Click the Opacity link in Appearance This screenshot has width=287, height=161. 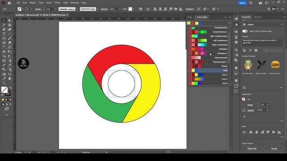251,110
